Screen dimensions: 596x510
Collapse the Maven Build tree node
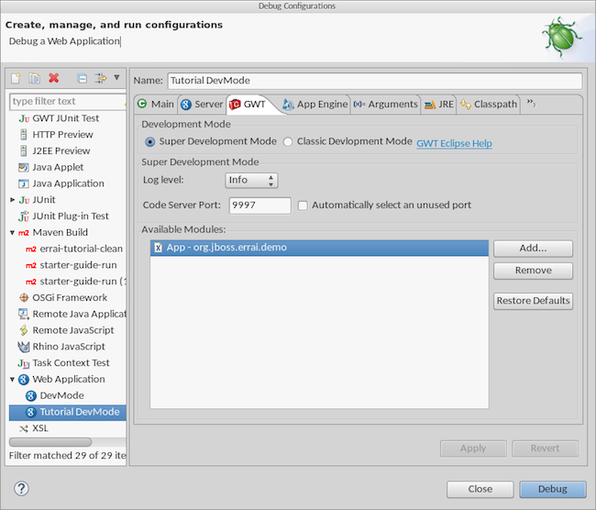tap(12, 232)
